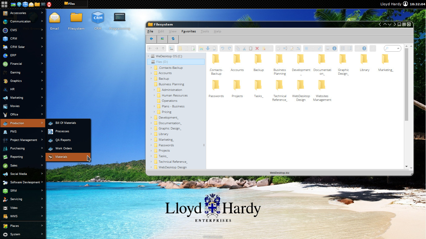Image resolution: width=426 pixels, height=239 pixels.
Task: Click the undo arrow in Filesystem toolbar
Action: tap(222, 49)
